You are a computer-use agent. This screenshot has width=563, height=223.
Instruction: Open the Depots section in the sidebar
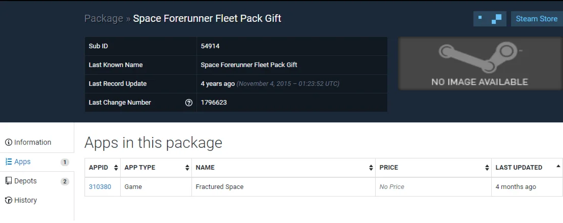pos(25,181)
